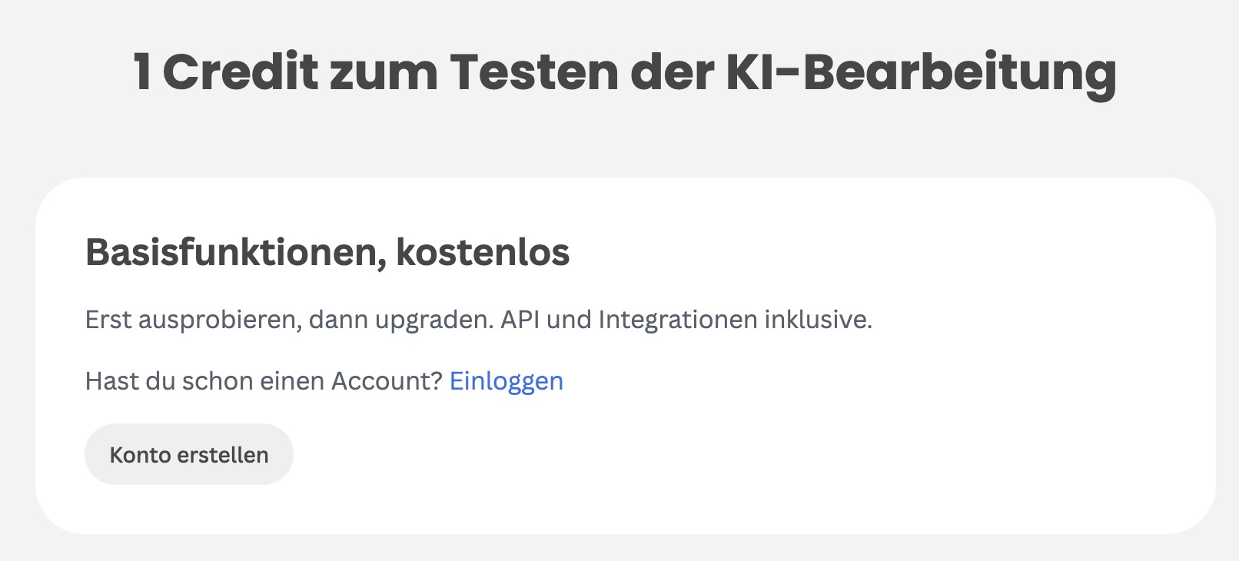Click the word "Credit" in the headline

(x=240, y=73)
